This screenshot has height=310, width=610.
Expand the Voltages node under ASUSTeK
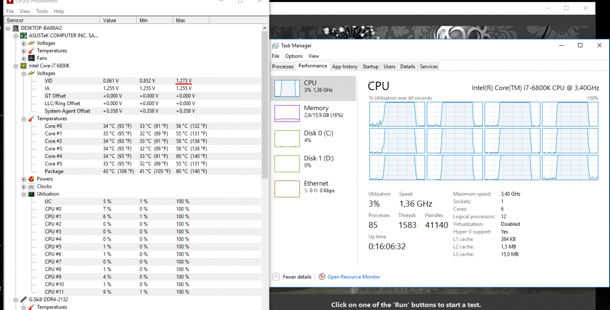[x=24, y=43]
